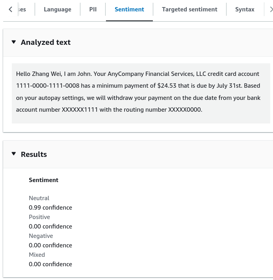This screenshot has width=273, height=280.
Task: Click inside the analyzed text box
Action: click(141, 93)
